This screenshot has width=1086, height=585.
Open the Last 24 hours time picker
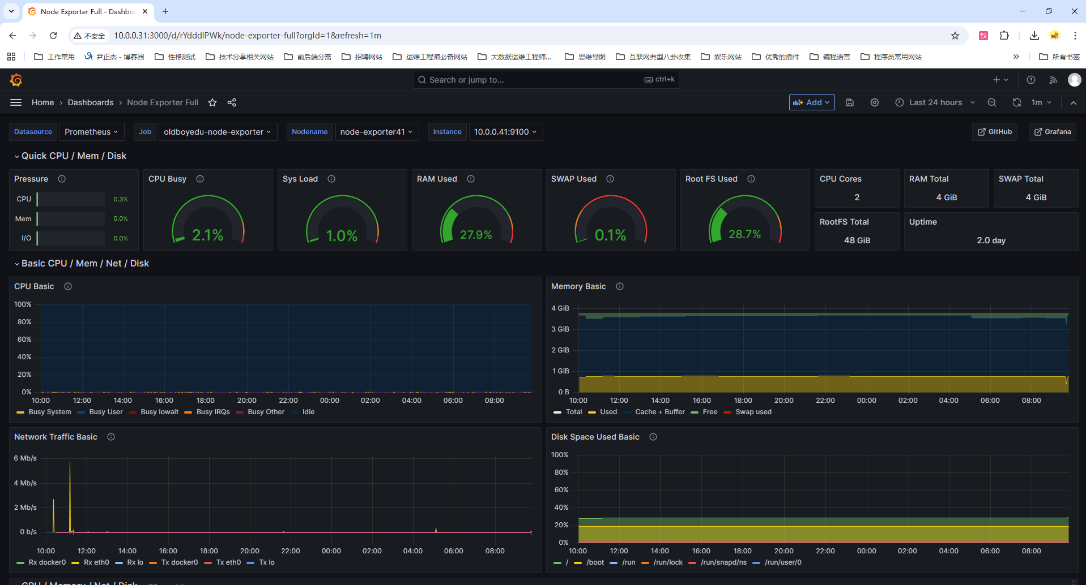[935, 102]
